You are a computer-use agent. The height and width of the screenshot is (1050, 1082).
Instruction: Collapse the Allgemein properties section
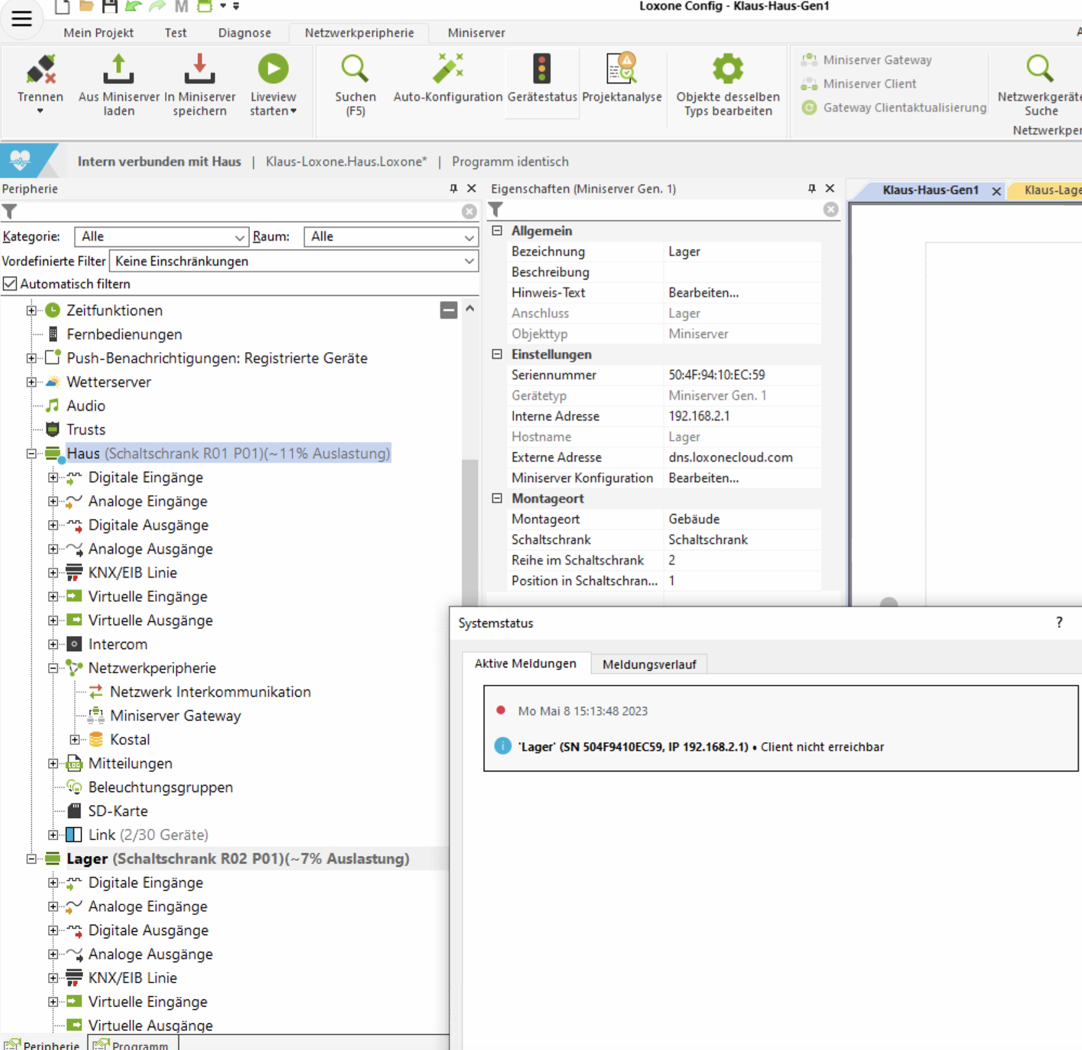click(x=497, y=231)
